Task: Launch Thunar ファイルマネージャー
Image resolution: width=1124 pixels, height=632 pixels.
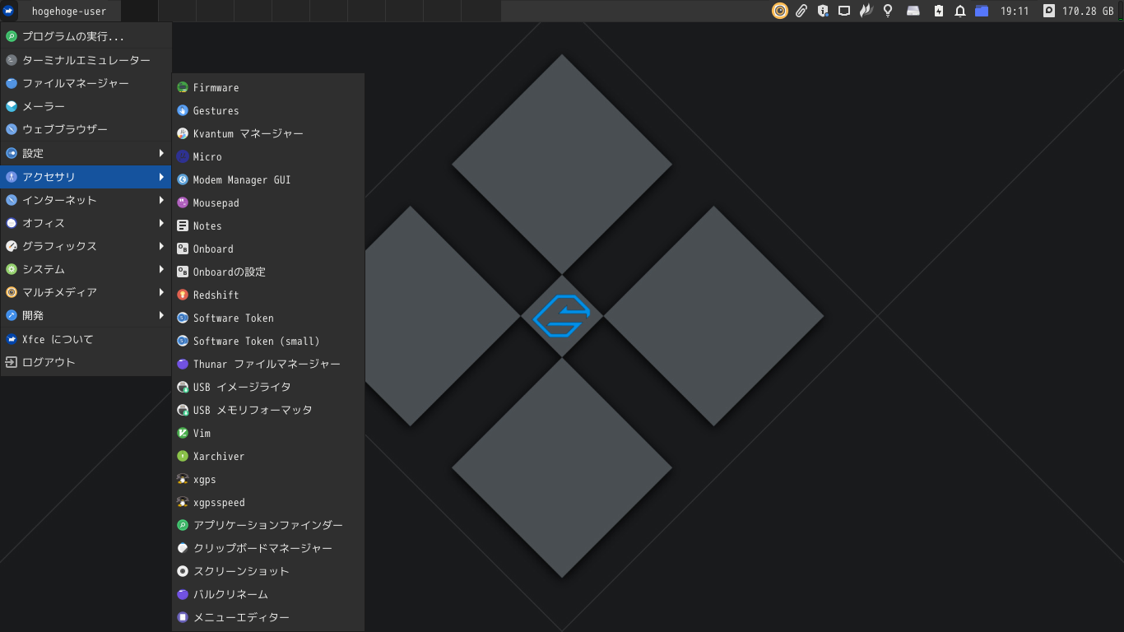Action: coord(268,364)
